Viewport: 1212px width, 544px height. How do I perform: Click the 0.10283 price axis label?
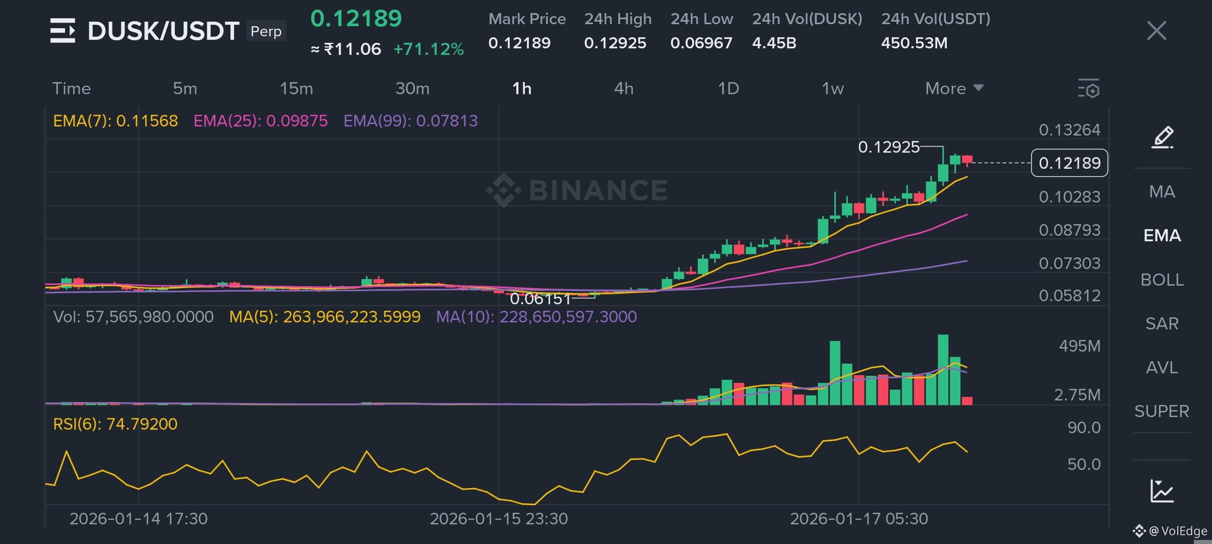tap(1069, 197)
